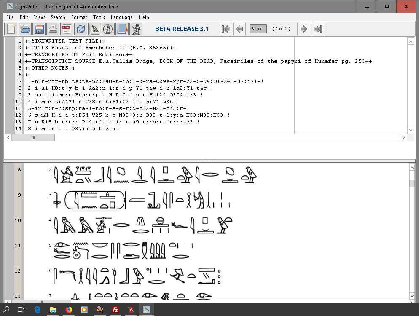This screenshot has height=316, width=419.
Task: Open the Language menu
Action: pyautogui.click(x=121, y=17)
